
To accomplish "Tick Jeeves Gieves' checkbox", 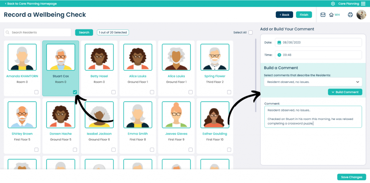I will pos(190,149).
